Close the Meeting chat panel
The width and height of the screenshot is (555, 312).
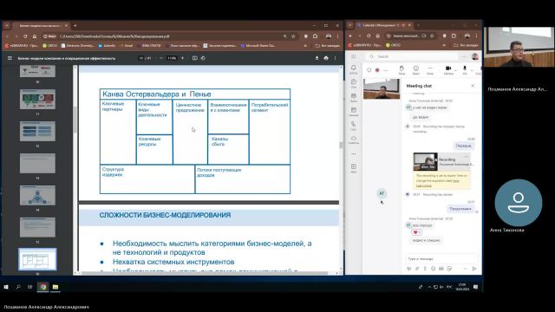[473, 86]
